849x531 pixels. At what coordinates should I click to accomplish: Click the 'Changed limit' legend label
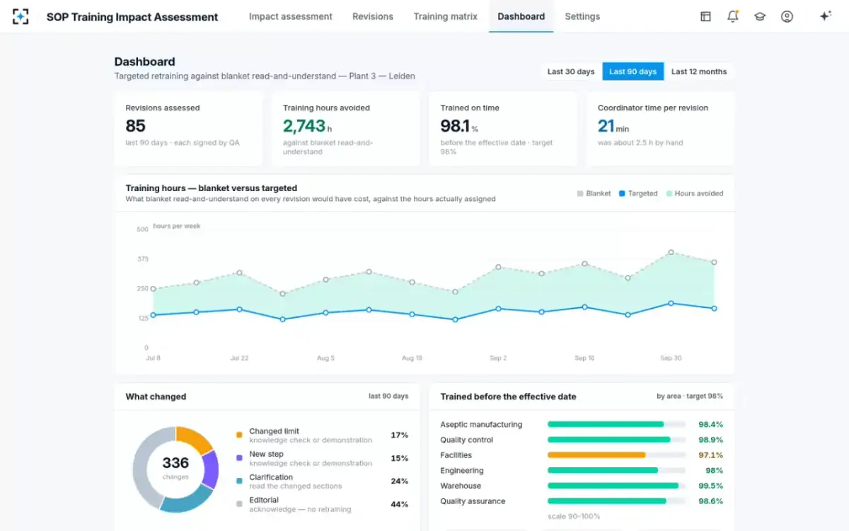click(x=275, y=431)
